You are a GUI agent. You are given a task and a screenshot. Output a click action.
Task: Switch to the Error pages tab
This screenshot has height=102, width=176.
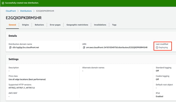pyautogui.click(x=55, y=25)
